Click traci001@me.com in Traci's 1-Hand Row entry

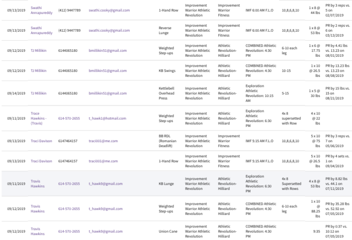(x=103, y=161)
